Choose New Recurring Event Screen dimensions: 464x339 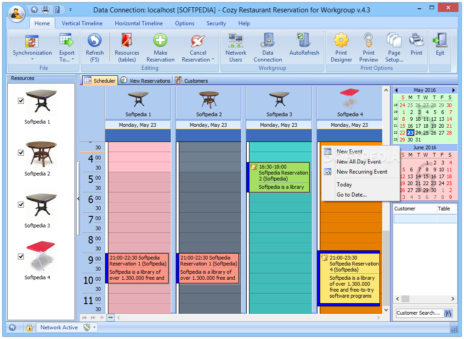[x=361, y=172]
